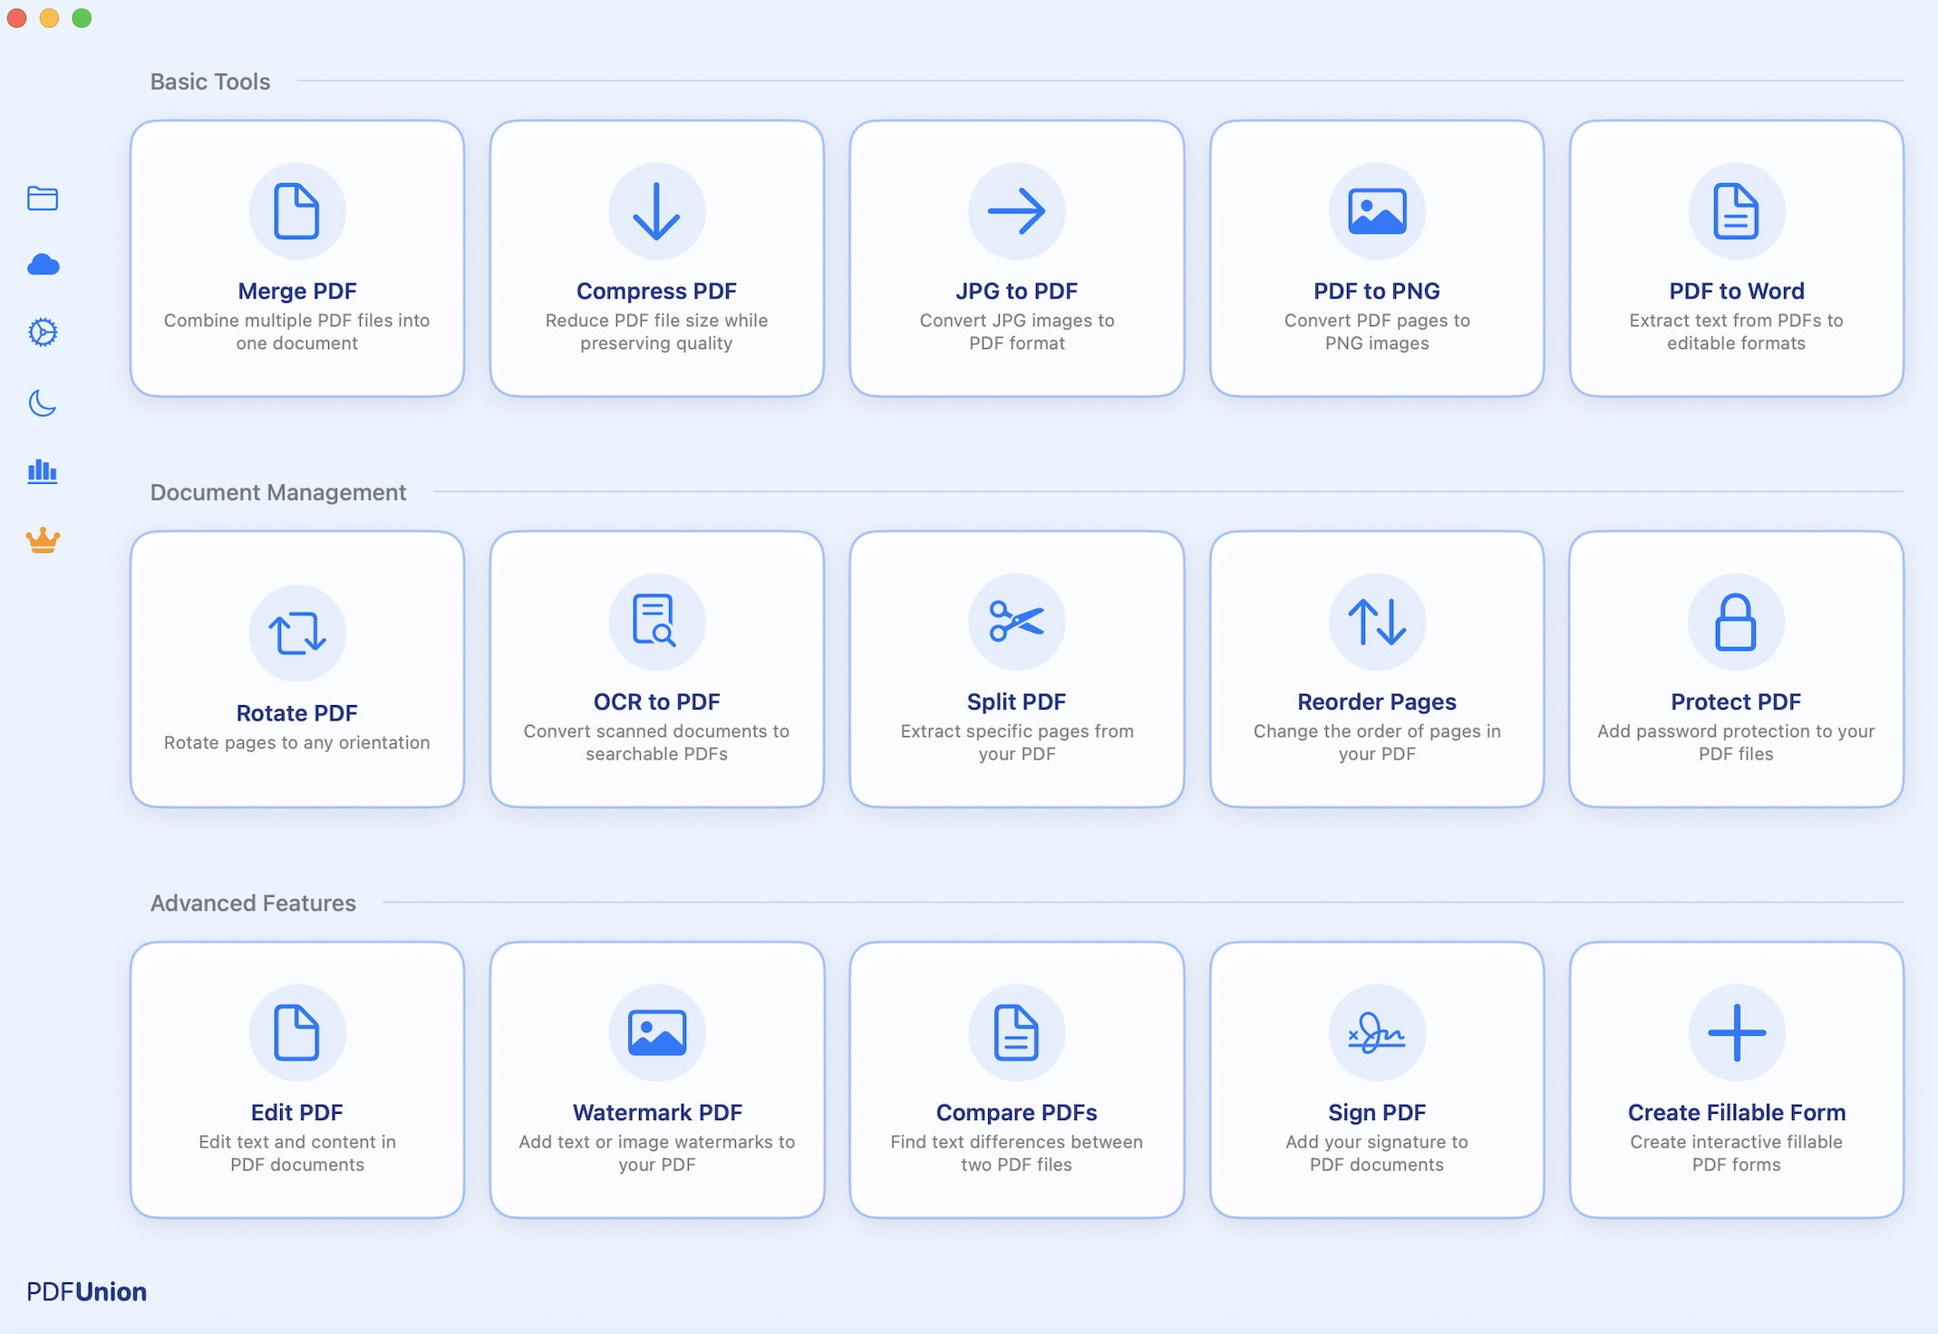Screen dimensions: 1938x1334
Task: Click the PDFUnion logo text
Action: 86,1291
